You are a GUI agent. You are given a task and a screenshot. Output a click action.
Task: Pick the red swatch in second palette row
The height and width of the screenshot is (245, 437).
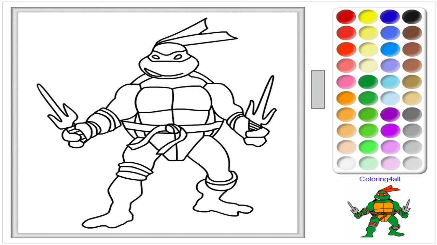pos(346,33)
